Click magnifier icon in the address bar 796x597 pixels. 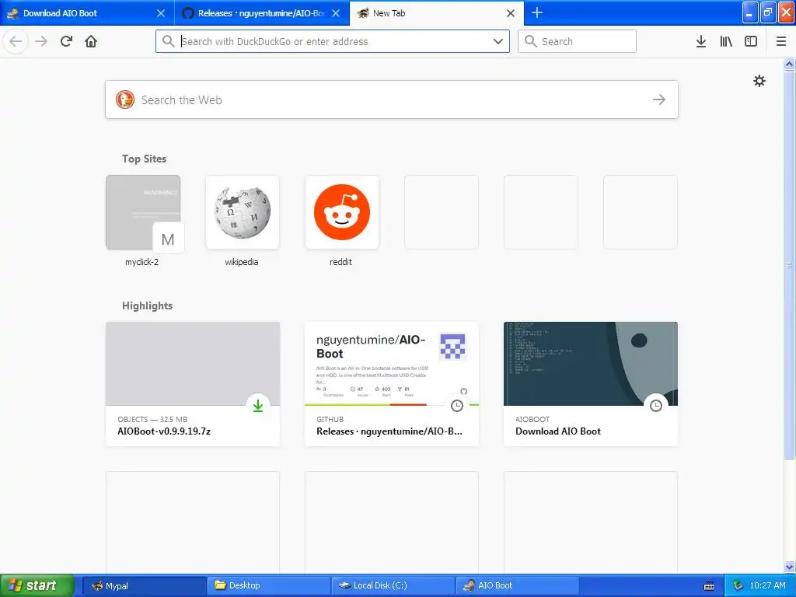coord(169,41)
